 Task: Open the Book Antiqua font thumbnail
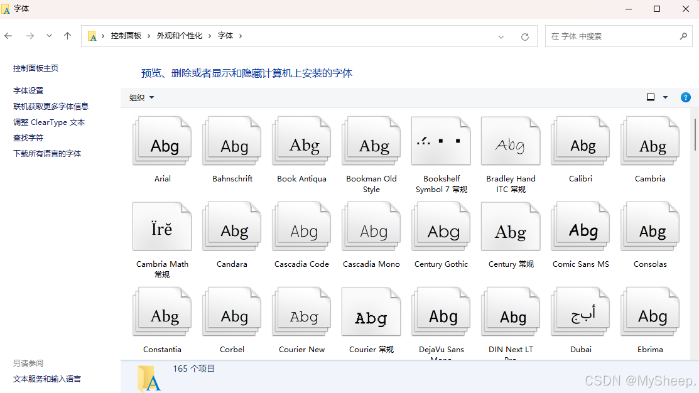tap(302, 141)
